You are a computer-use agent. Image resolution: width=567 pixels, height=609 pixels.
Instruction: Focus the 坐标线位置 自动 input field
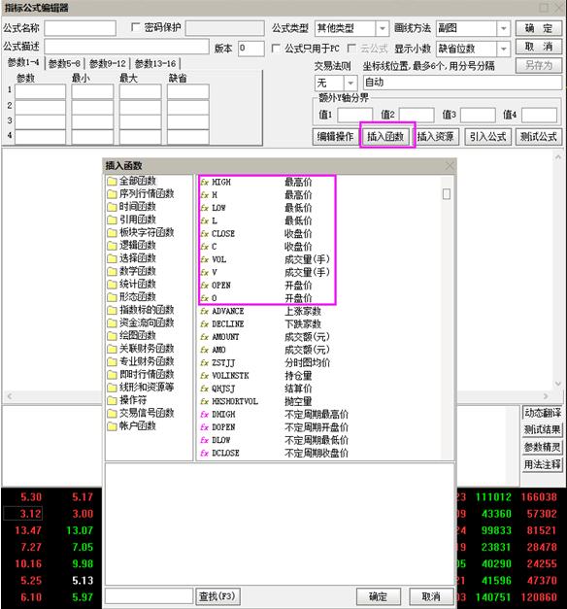(462, 83)
